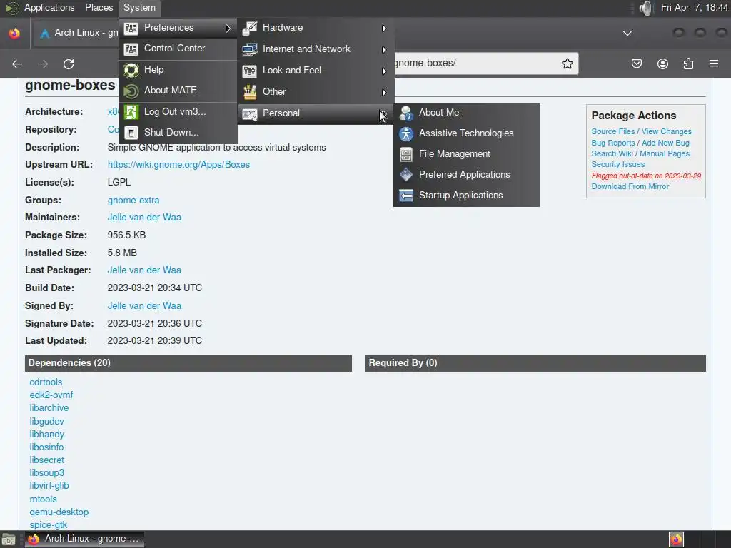
Task: Open the Security Issues link
Action: (x=617, y=165)
